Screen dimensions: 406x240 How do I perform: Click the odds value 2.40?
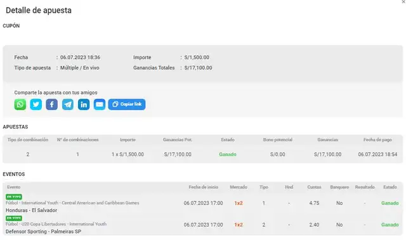coord(314,225)
